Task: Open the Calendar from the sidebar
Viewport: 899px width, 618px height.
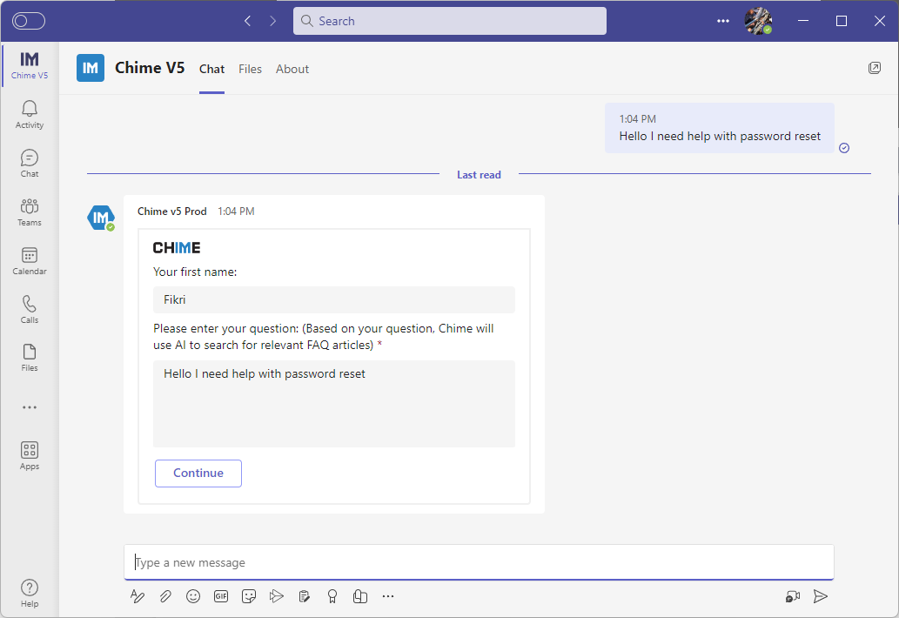Action: (29, 258)
